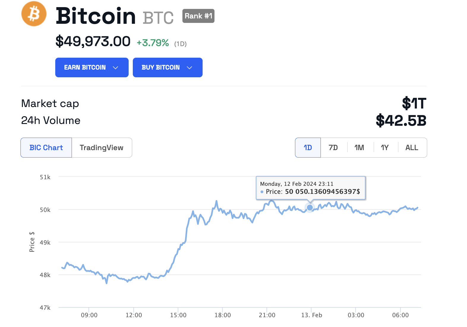Click the +3.79% daily change value
Image resolution: width=467 pixels, height=327 pixels.
(153, 43)
